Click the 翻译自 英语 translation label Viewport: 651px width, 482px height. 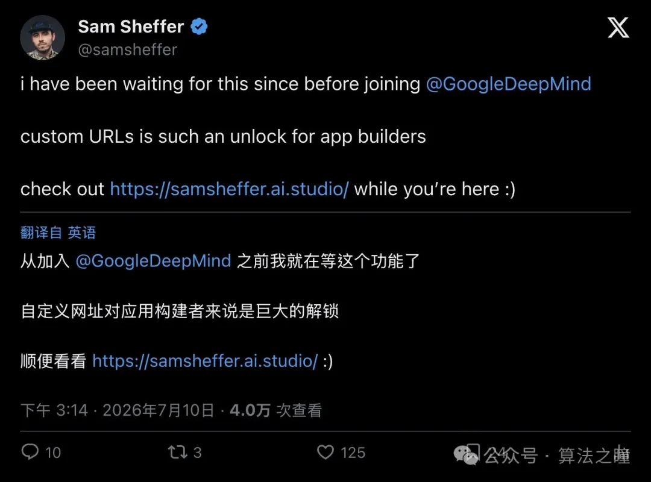coord(58,233)
